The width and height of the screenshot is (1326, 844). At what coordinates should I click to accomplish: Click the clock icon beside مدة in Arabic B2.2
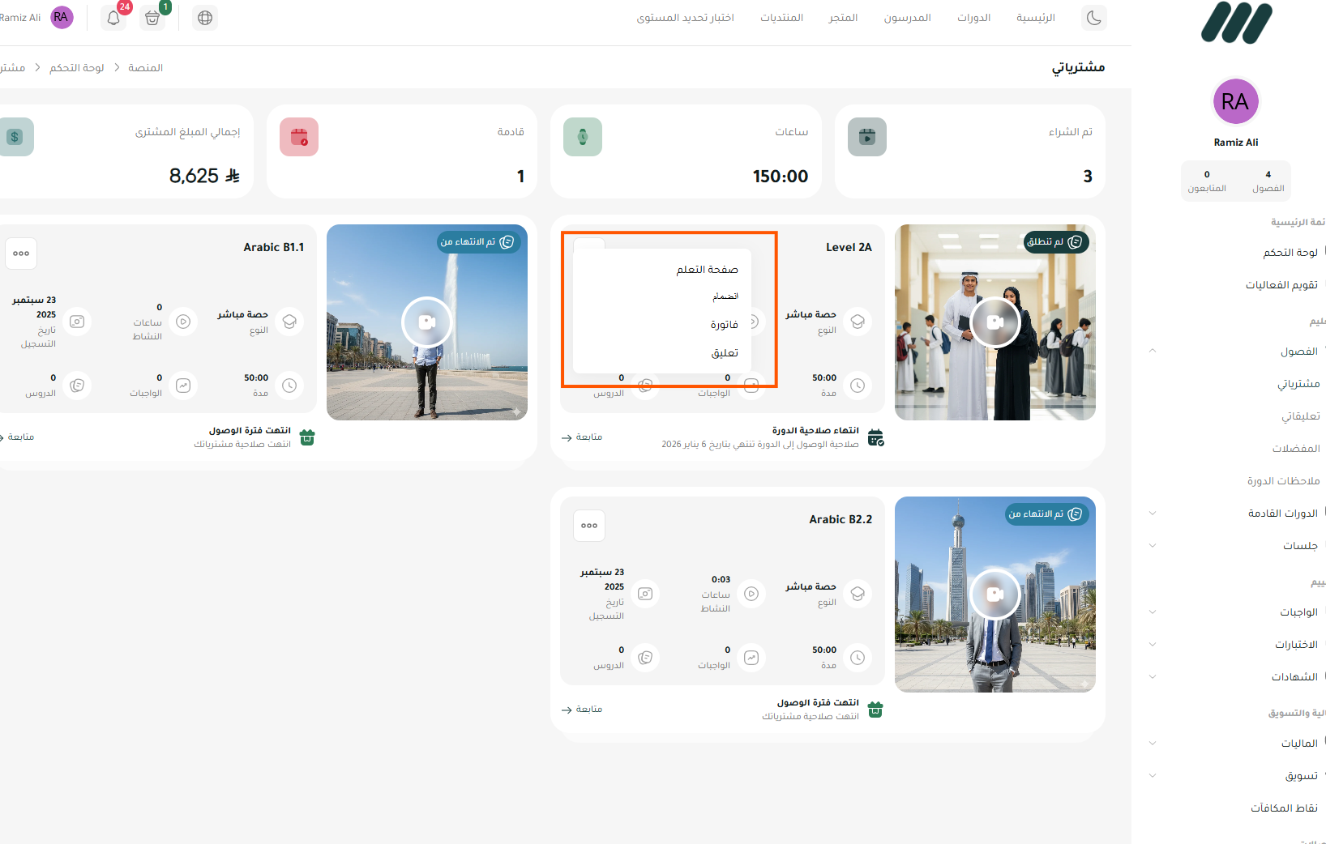point(858,658)
